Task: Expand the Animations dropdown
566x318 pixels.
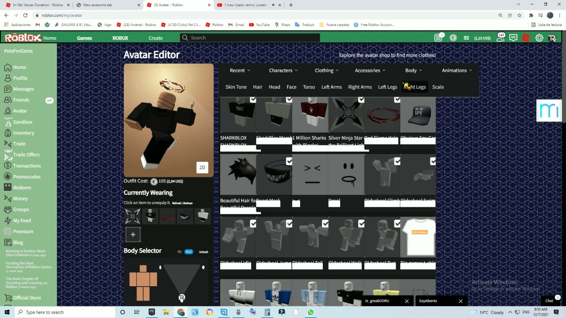Action: (x=457, y=71)
